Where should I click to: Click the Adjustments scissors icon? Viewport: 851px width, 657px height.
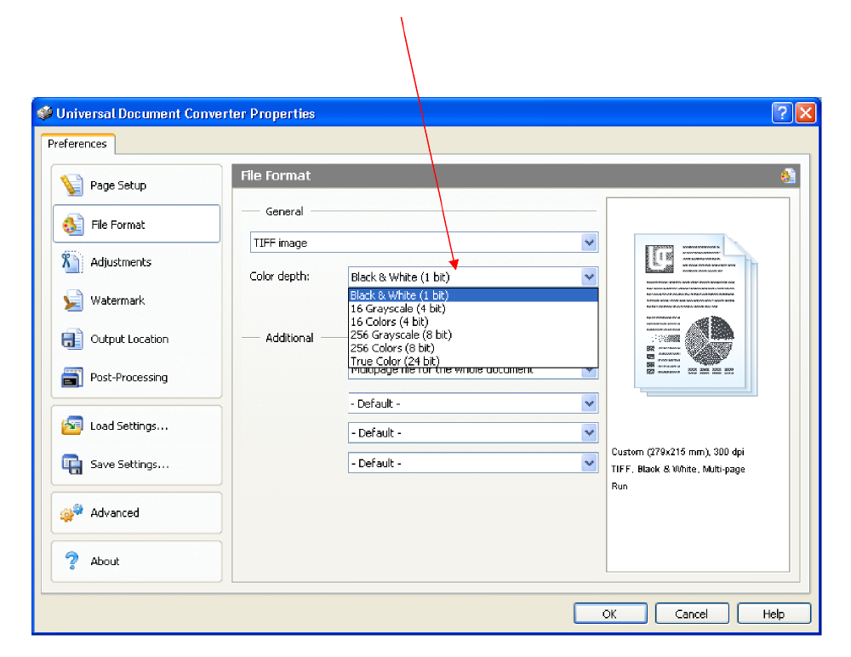[71, 262]
